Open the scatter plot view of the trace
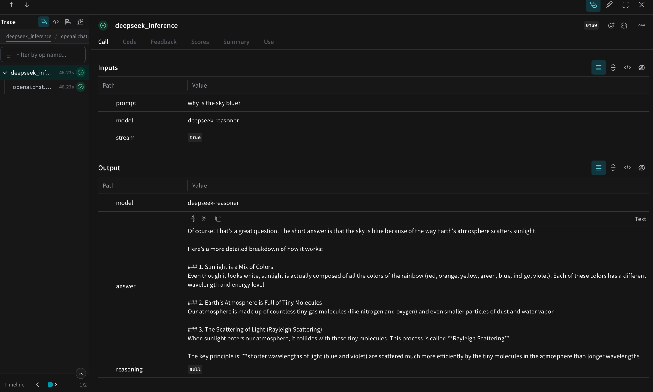Screen dimensions: 653x392 coord(80,22)
